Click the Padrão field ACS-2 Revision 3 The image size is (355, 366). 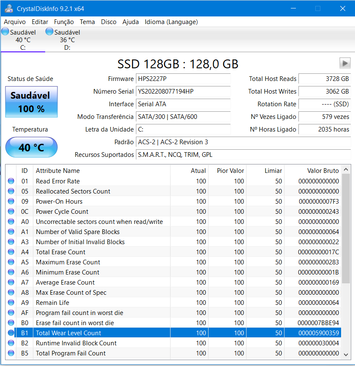pos(243,142)
